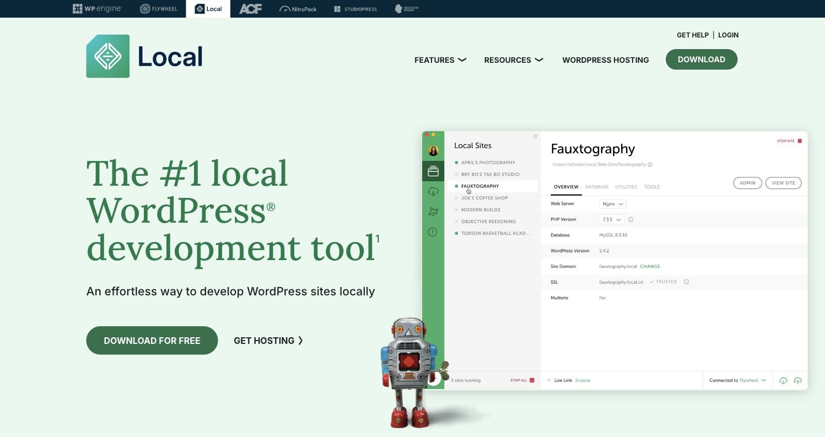The height and width of the screenshot is (437, 825).
Task: Select the Local Sites sidebar icon
Action: pyautogui.click(x=433, y=171)
